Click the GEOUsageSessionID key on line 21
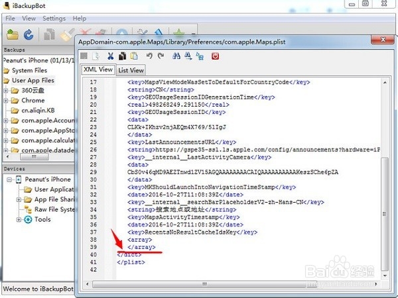This screenshot has height=298, width=398. [176, 113]
